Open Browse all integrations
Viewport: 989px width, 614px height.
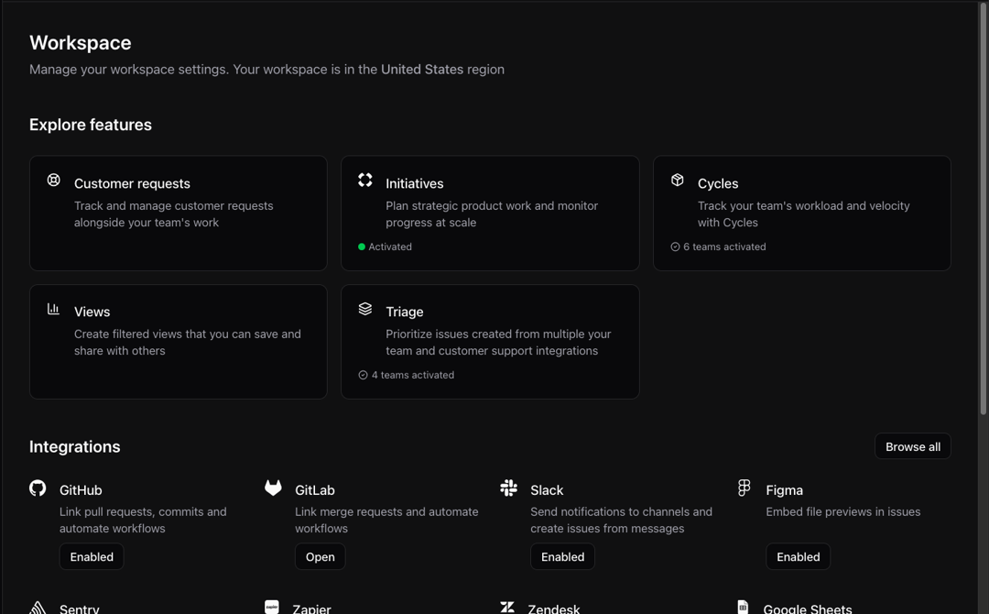(913, 447)
